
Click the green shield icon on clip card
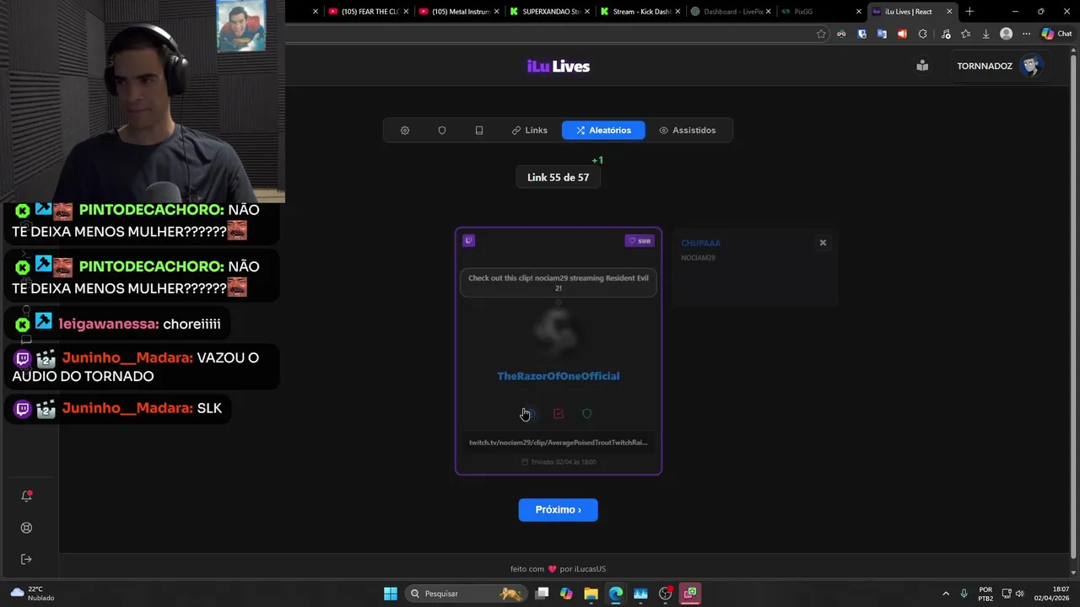point(587,414)
